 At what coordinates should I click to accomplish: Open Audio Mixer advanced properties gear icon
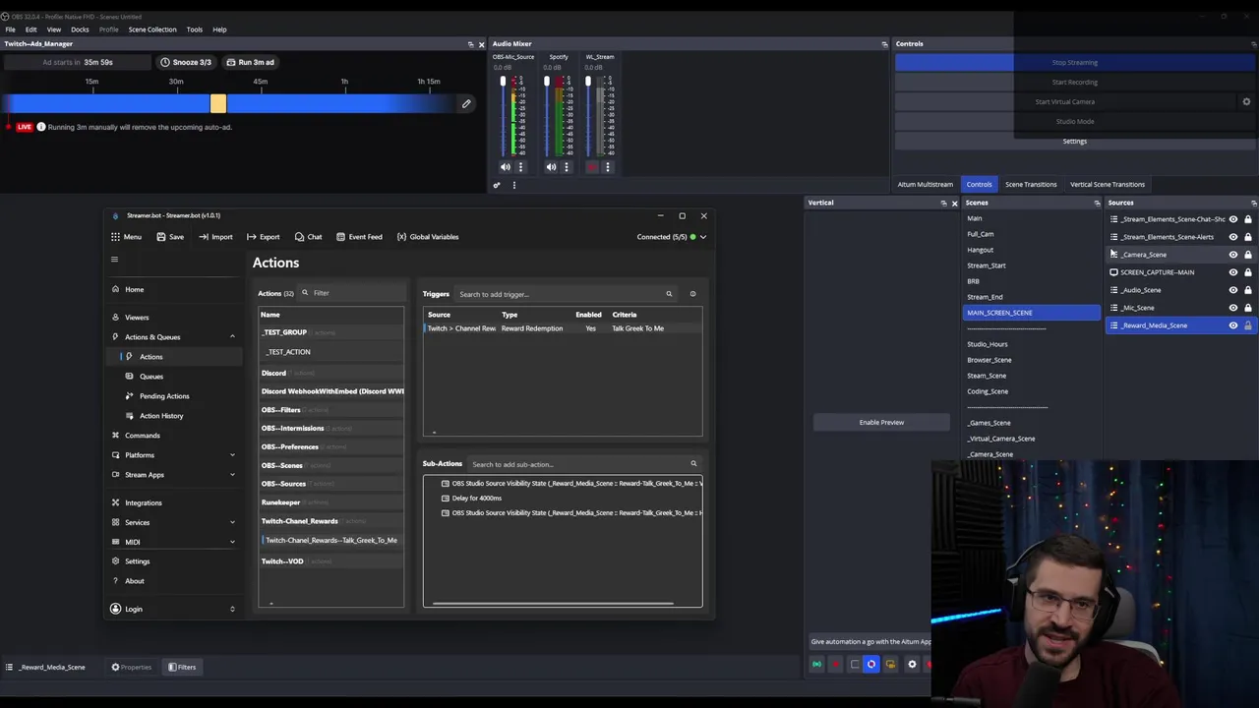[497, 185]
